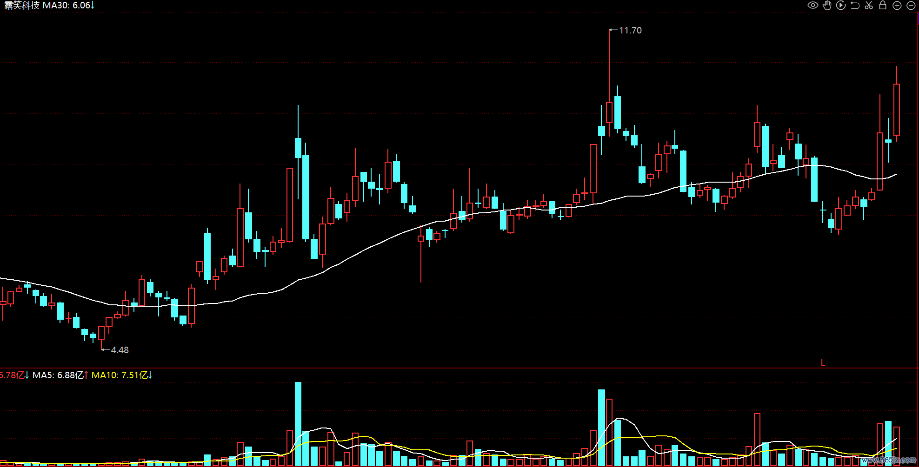919x467 pixels.
Task: Undo the last chart action
Action: click(855, 6)
